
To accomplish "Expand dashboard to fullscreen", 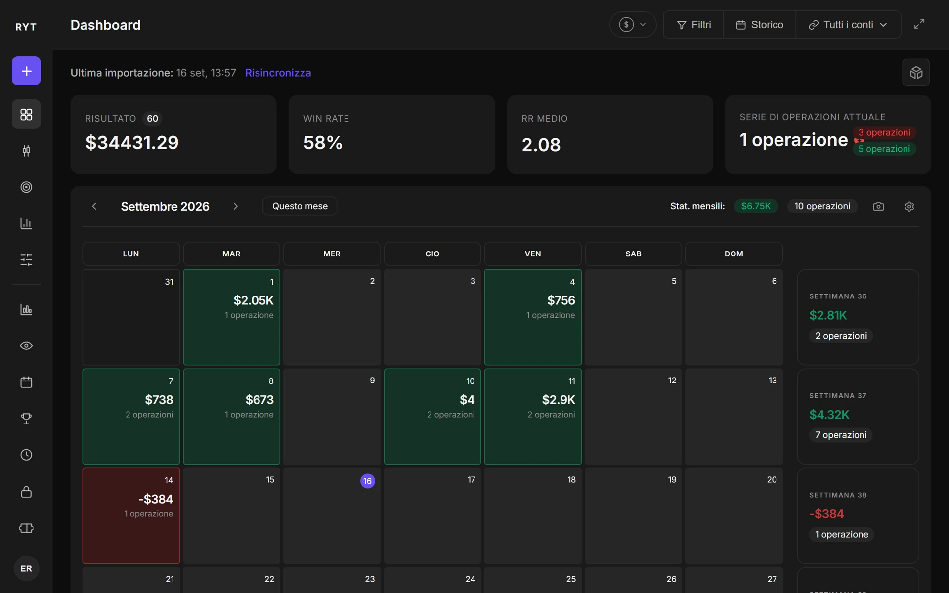I will pyautogui.click(x=919, y=24).
